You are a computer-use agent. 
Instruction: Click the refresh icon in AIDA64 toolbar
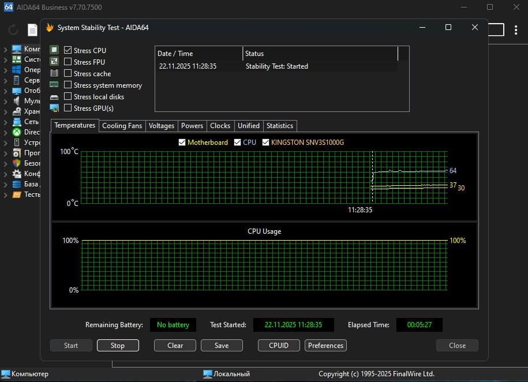point(13,29)
